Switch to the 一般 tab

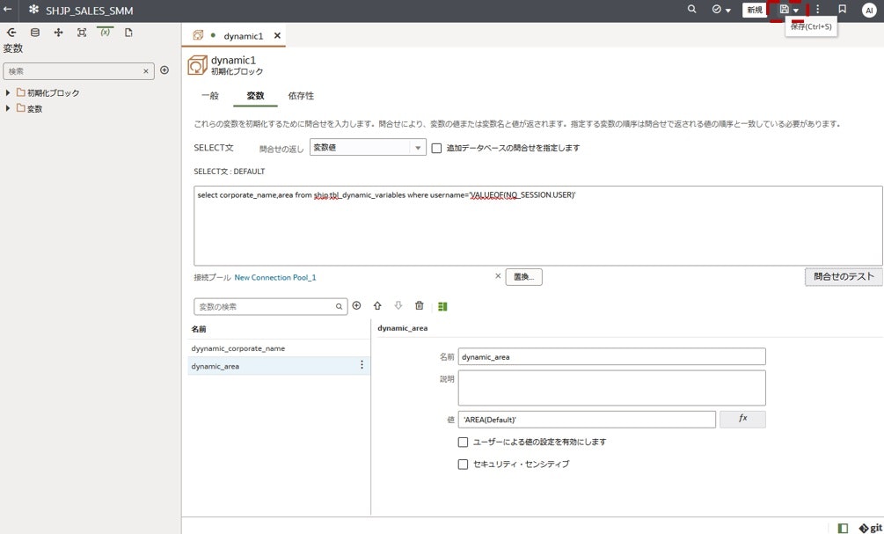coord(209,96)
